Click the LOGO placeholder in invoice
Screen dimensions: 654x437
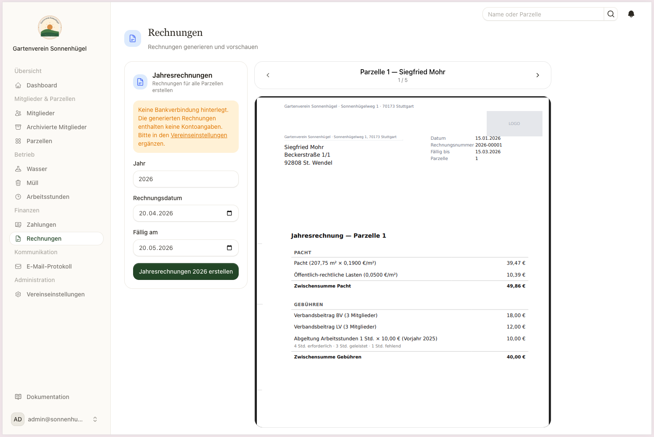[x=514, y=124]
